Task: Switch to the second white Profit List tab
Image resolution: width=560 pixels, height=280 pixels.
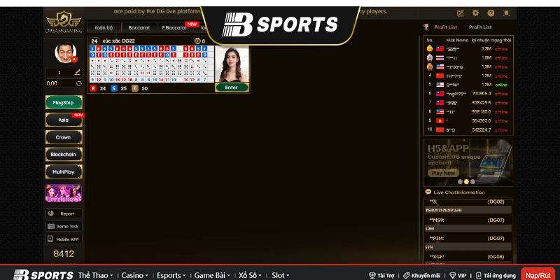Action: pos(480,27)
